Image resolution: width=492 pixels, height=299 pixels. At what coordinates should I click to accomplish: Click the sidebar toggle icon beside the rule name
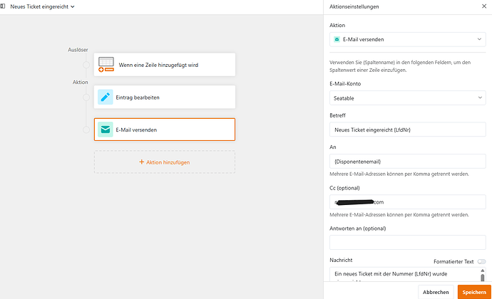[x=3, y=6]
